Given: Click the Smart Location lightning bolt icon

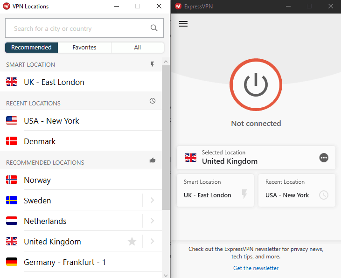Looking at the screenshot, I should [153, 64].
